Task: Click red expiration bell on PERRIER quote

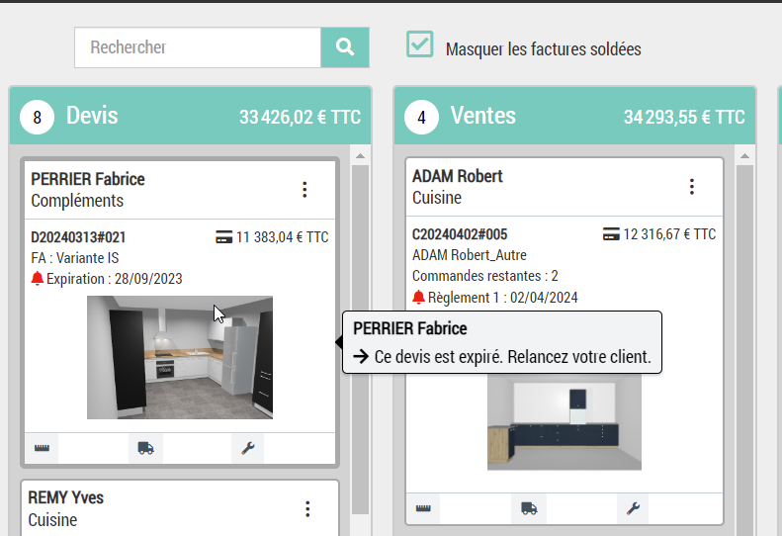Action: coord(38,279)
